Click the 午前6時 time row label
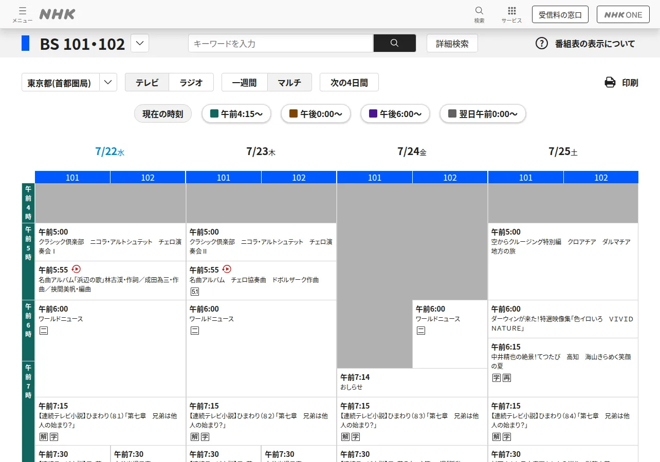 coord(28,330)
